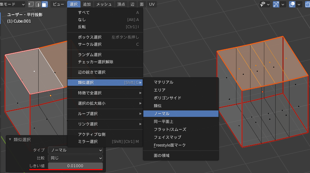The image size is (310, 173).
Task: Expand 特徴で全選択 submenu
Action: [105, 93]
